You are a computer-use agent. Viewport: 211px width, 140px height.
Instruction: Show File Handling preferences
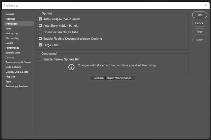pyautogui.click(x=19, y=38)
